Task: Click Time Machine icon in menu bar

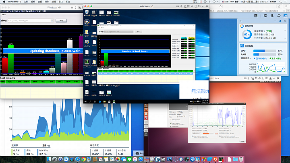Action: [x=205, y=2]
